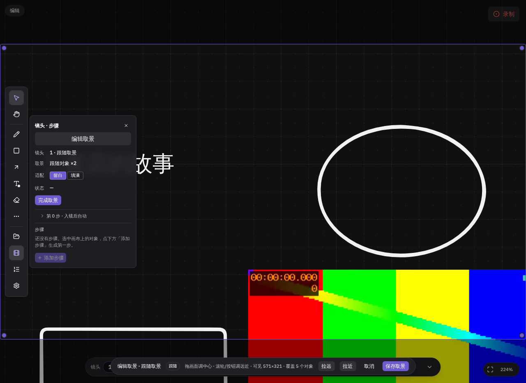Select the 留白 fit option
The image size is (526, 383).
(x=58, y=176)
